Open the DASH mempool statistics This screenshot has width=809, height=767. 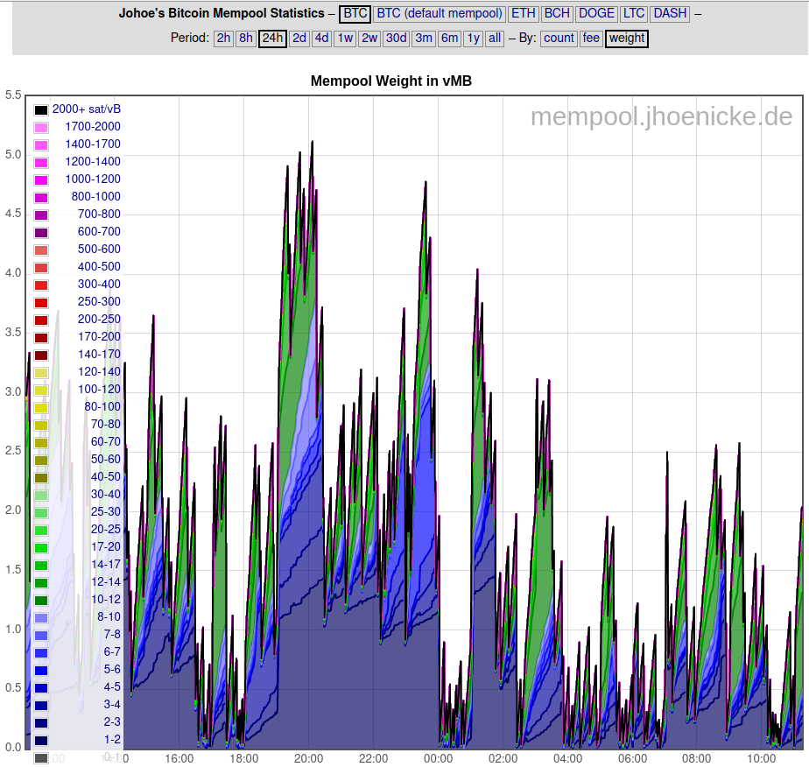click(x=670, y=13)
